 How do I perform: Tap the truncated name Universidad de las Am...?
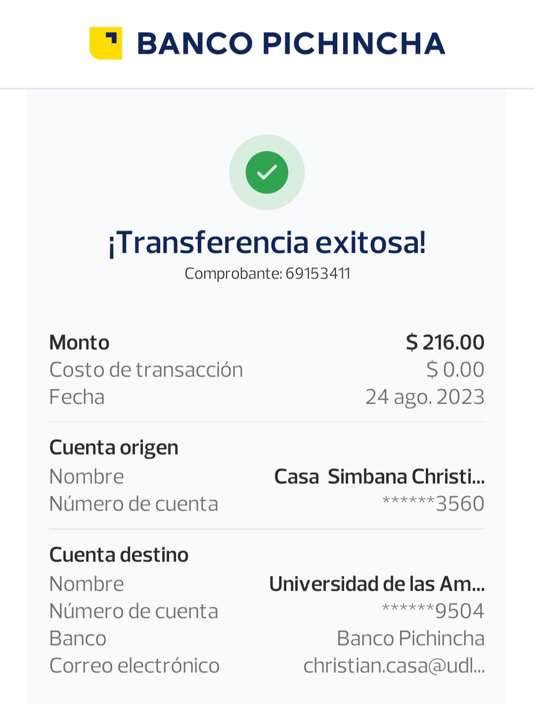(377, 584)
